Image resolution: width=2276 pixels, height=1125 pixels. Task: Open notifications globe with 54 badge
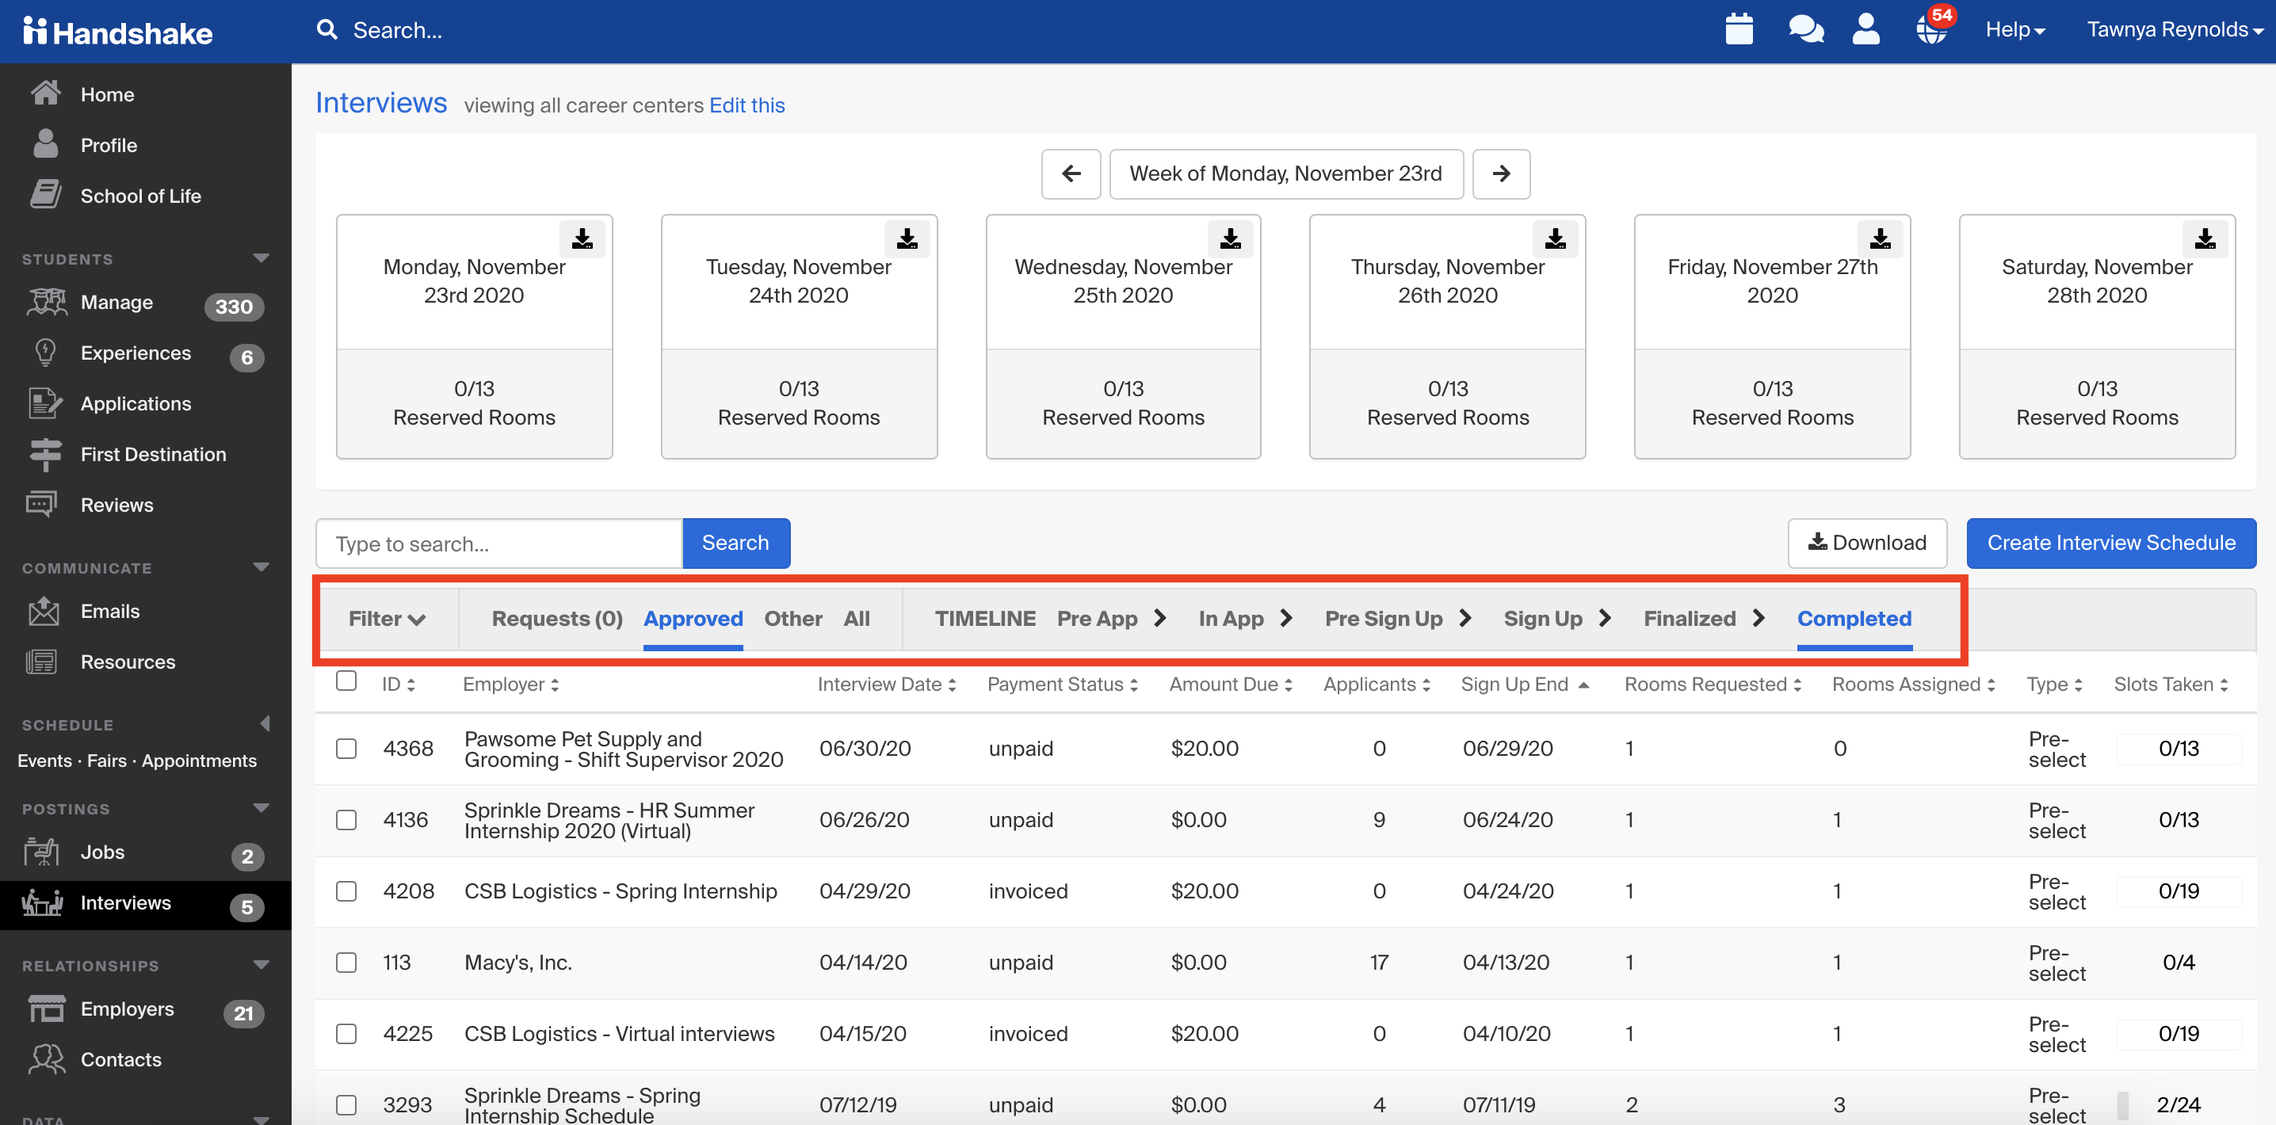1932,28
